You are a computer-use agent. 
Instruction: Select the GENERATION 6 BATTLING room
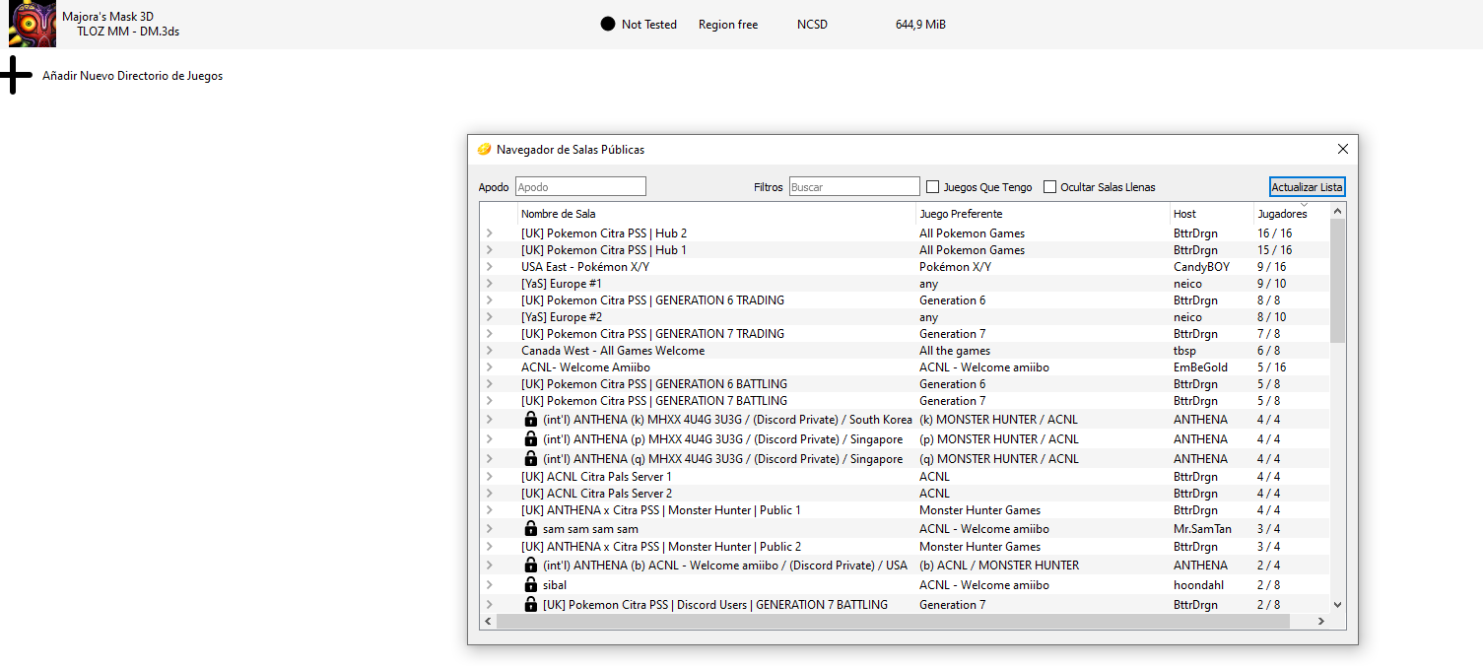pyautogui.click(x=653, y=384)
